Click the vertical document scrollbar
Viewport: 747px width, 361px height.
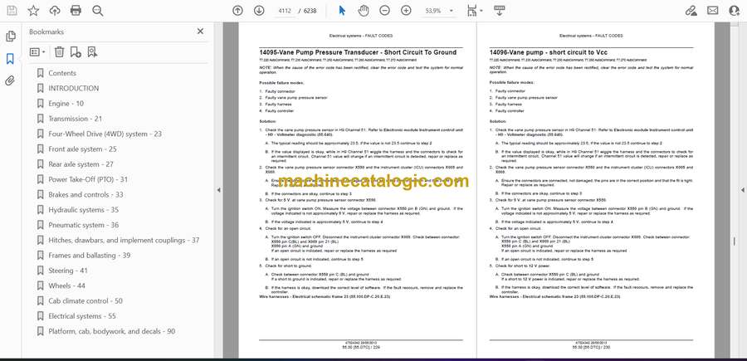pos(735,241)
